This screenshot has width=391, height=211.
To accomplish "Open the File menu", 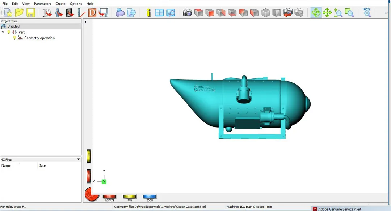I will [5, 4].
